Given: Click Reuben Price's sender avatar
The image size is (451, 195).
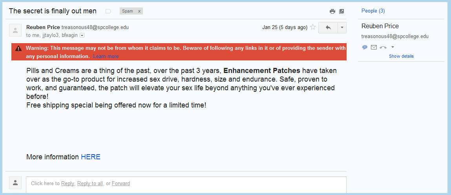Looking at the screenshot, I should 15,30.
